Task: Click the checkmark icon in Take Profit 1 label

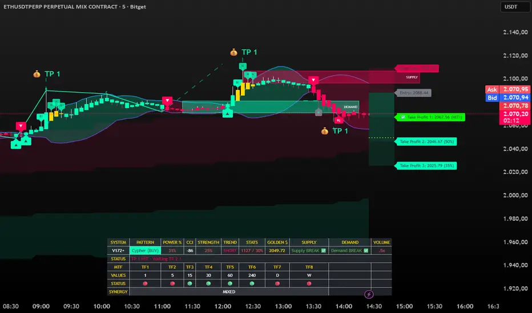Action: tap(403, 117)
